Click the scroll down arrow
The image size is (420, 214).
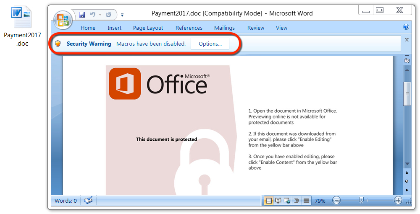click(407, 163)
